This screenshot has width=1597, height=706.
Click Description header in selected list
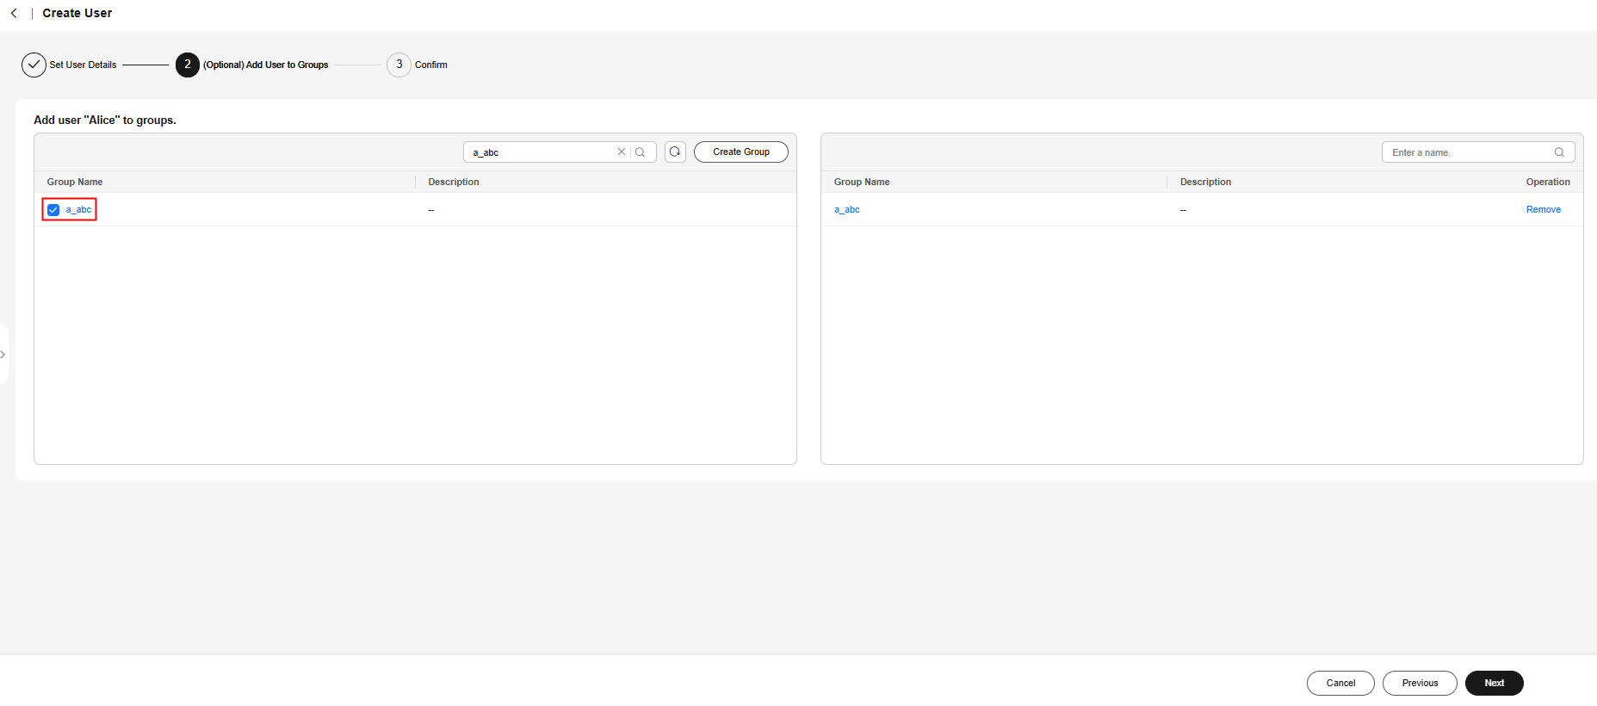1205,182
